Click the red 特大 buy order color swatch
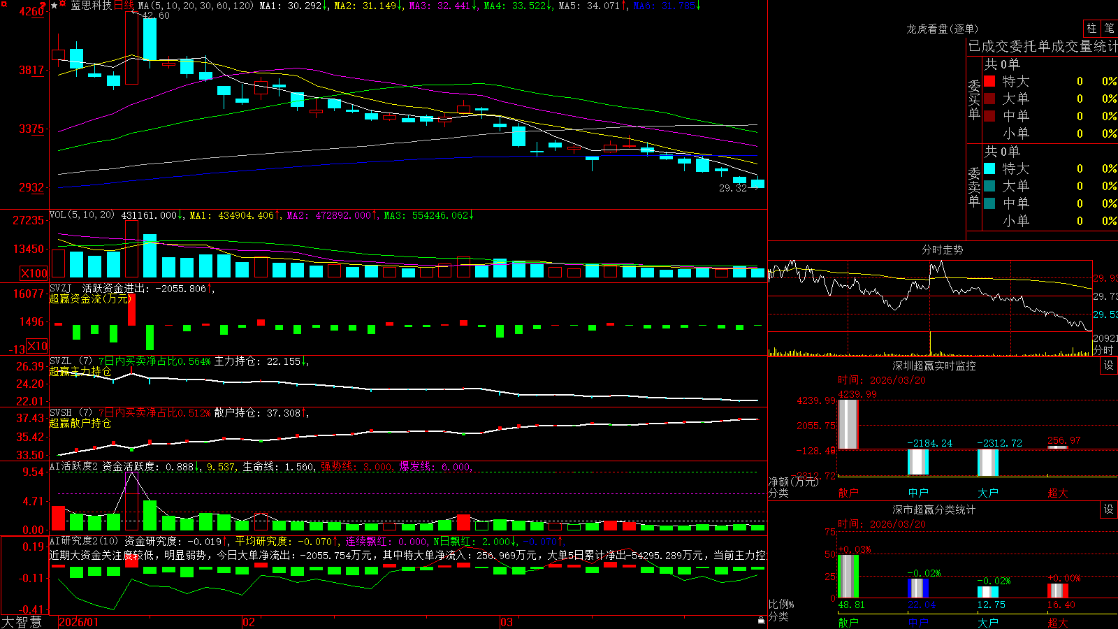 click(989, 81)
